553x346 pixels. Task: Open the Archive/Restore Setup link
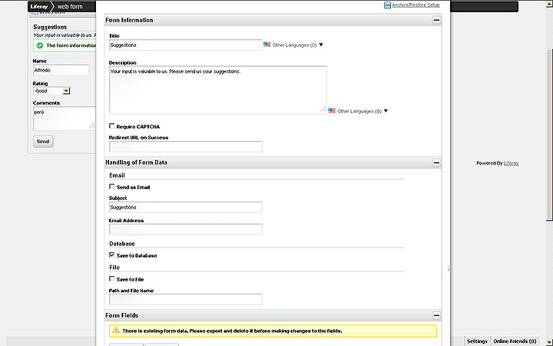pos(416,5)
